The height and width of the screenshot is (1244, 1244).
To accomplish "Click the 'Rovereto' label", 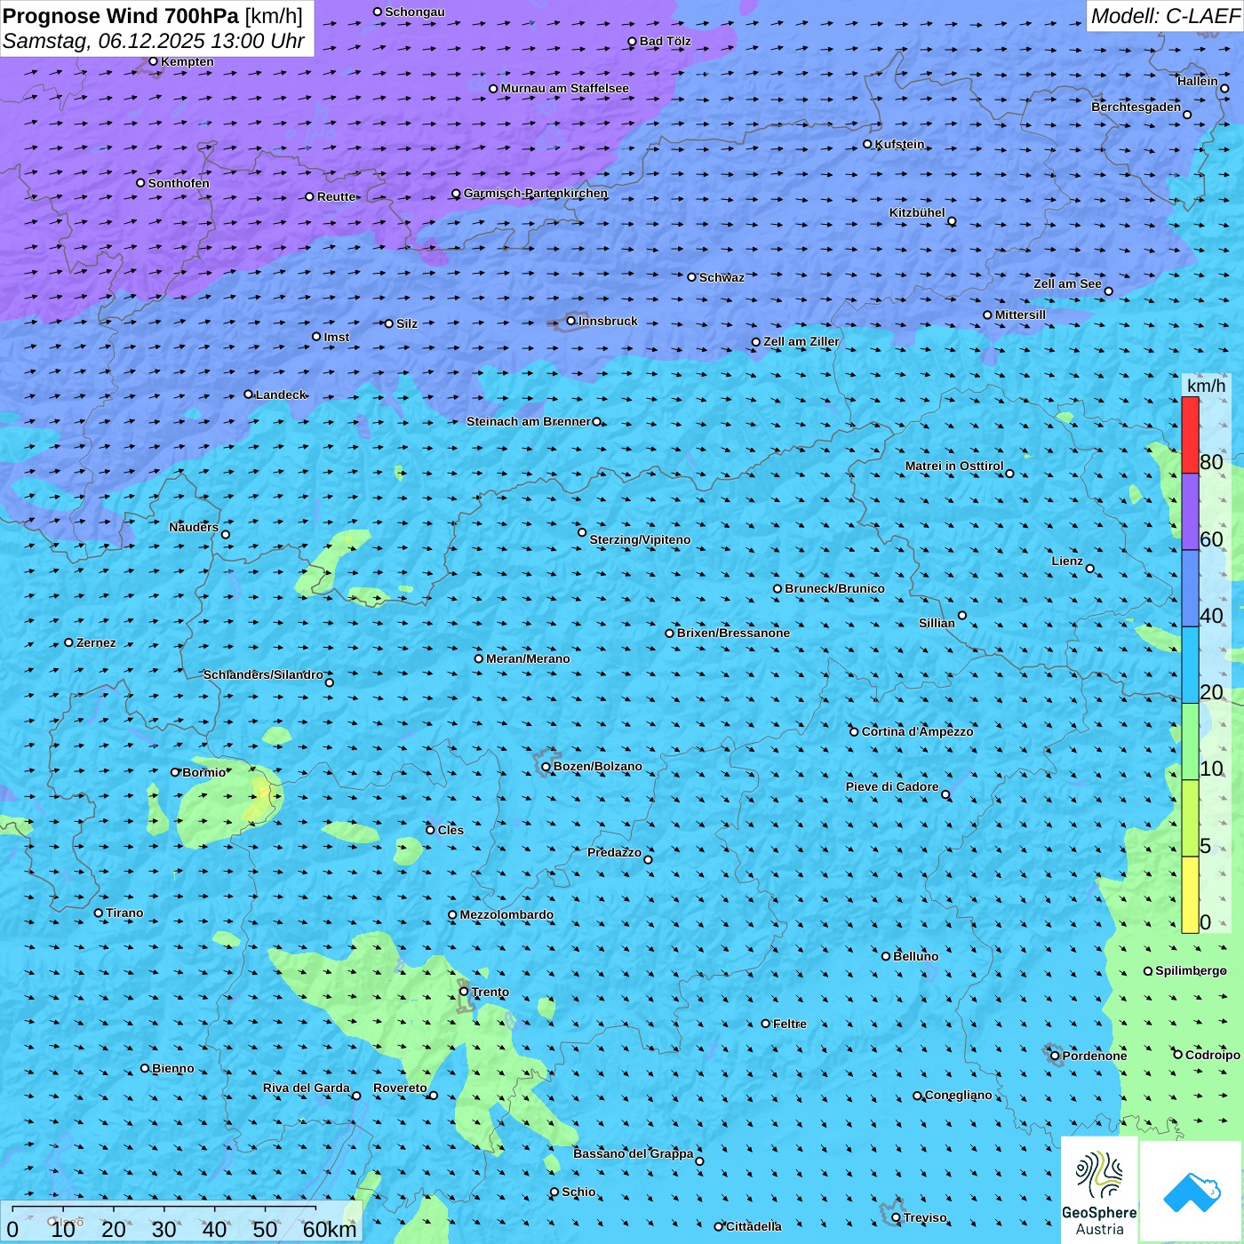I will 400,1088.
